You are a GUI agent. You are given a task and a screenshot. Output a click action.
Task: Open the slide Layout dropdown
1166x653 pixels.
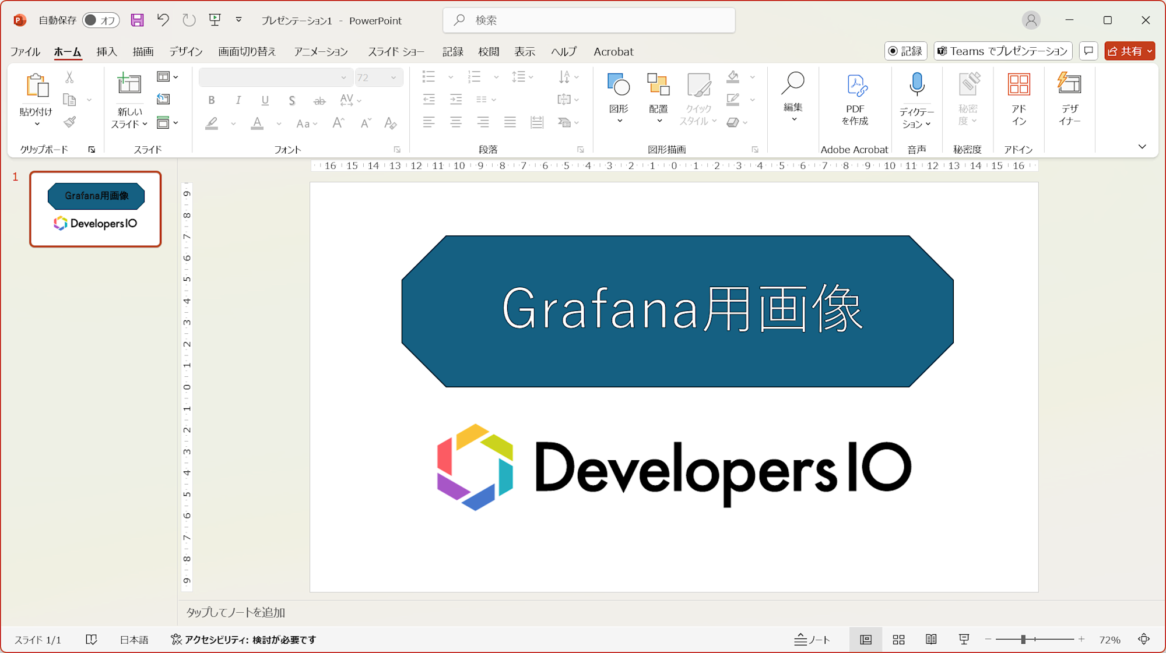167,77
